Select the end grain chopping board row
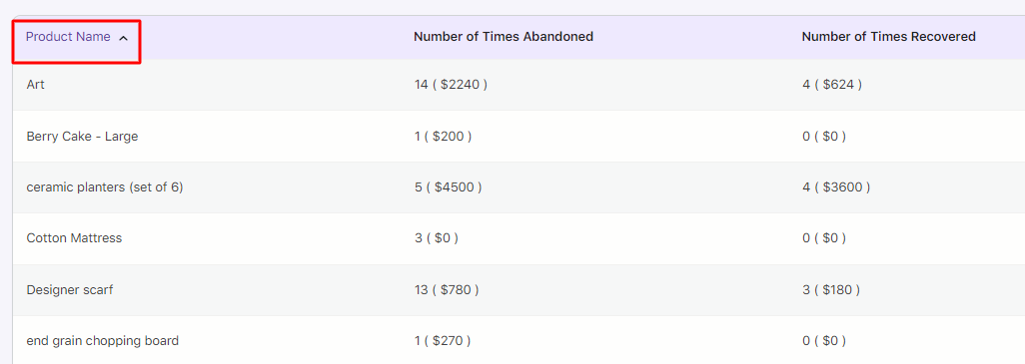 [519, 340]
